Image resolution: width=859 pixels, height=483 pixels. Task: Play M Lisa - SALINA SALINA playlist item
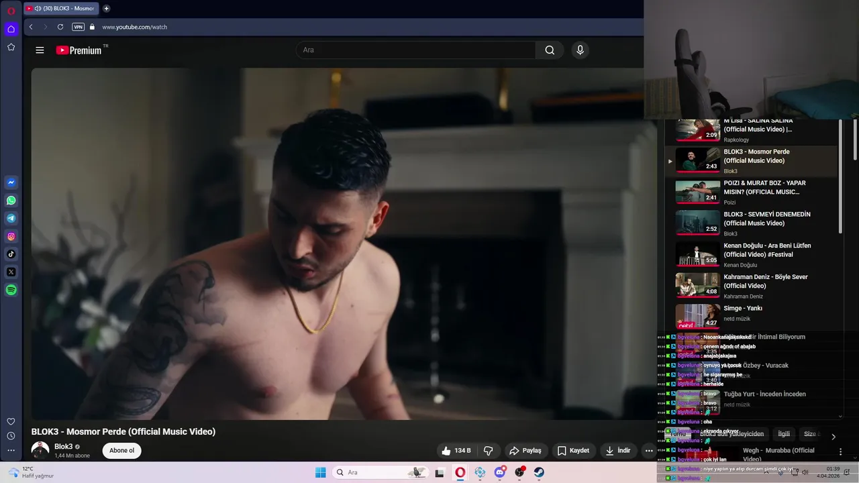pyautogui.click(x=752, y=130)
